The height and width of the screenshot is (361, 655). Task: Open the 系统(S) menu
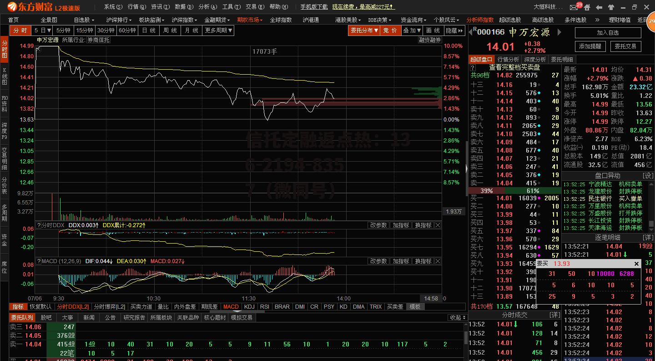[x=113, y=7]
